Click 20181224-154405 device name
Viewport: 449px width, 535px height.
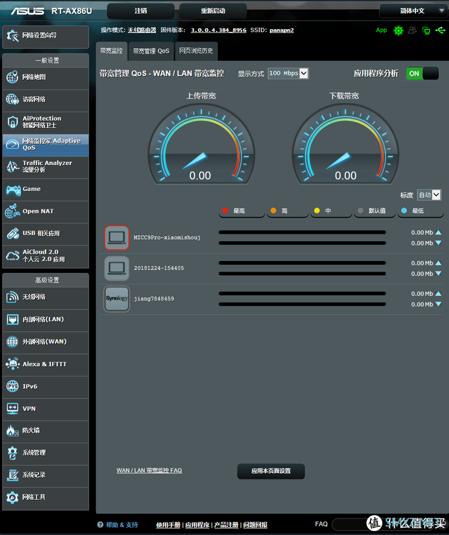158,268
